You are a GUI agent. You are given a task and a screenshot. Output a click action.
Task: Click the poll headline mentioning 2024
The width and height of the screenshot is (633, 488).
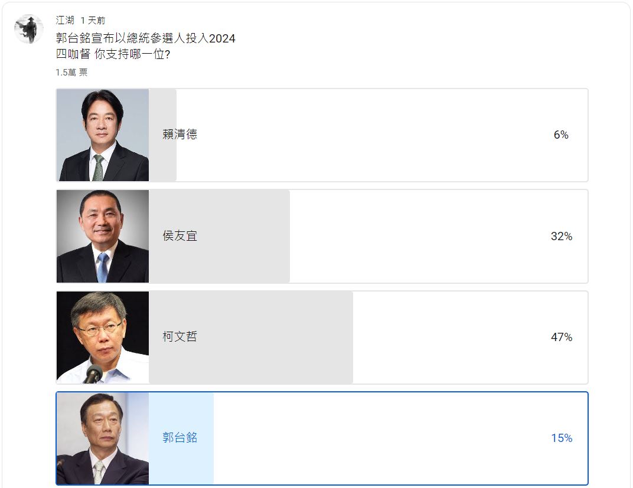coord(146,39)
